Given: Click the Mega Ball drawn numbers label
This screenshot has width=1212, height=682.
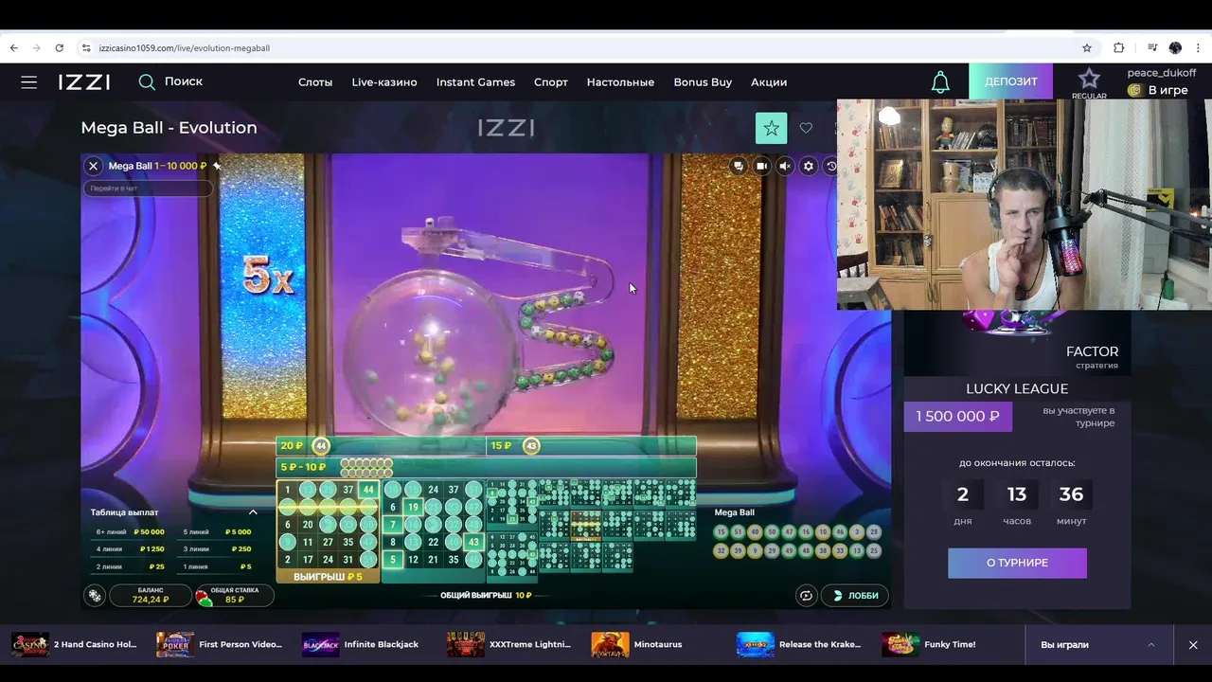Looking at the screenshot, I should (x=734, y=512).
